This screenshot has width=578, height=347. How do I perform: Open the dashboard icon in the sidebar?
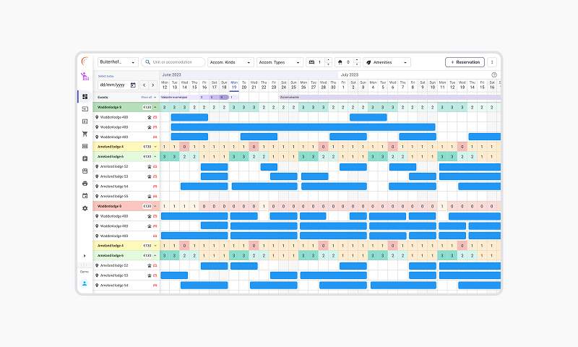(x=85, y=96)
